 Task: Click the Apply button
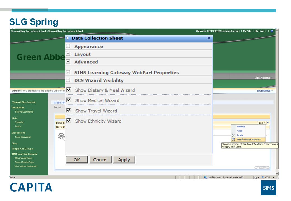pos(124,159)
